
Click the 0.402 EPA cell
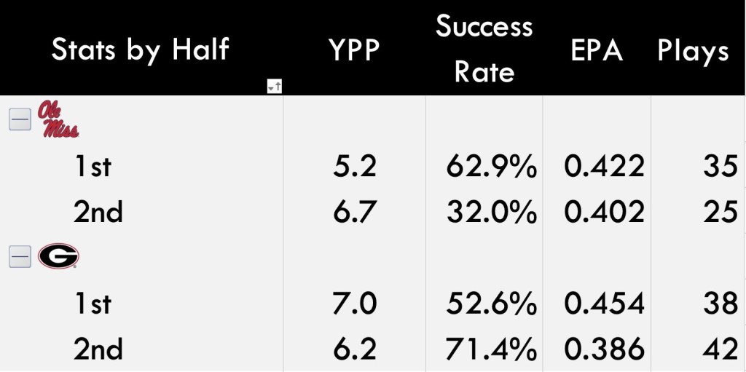(x=604, y=212)
